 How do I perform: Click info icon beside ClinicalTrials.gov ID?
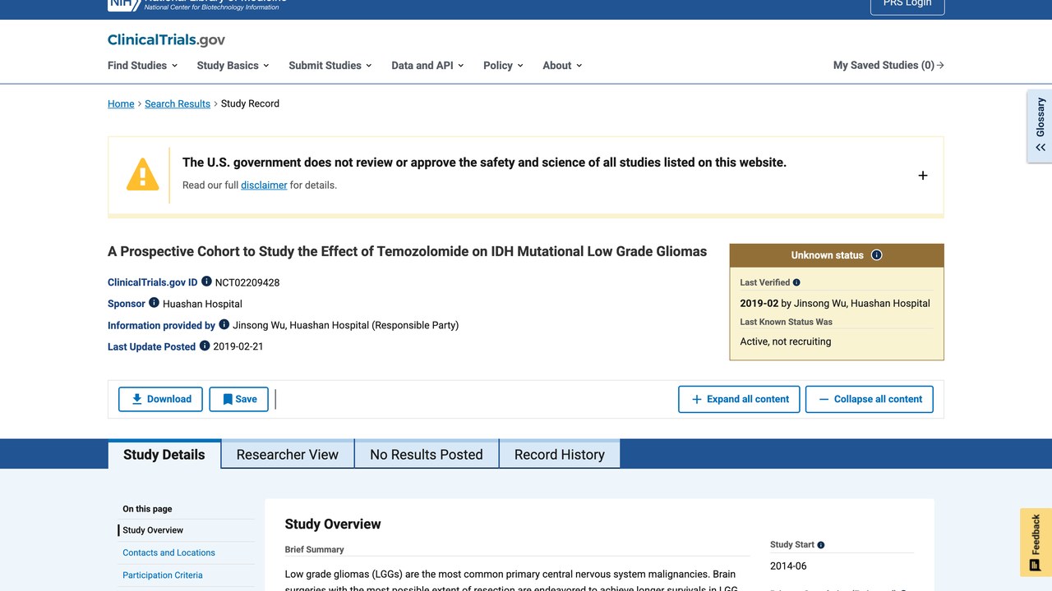tap(206, 282)
